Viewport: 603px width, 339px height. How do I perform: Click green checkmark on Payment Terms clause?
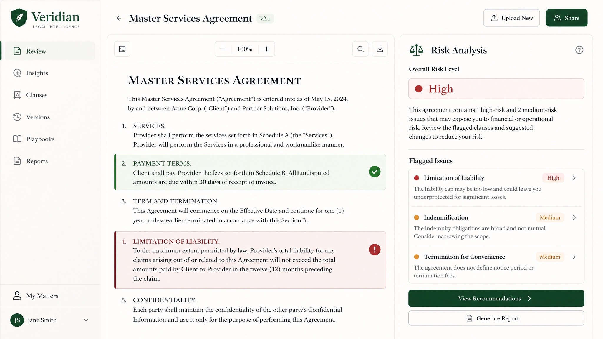point(375,172)
